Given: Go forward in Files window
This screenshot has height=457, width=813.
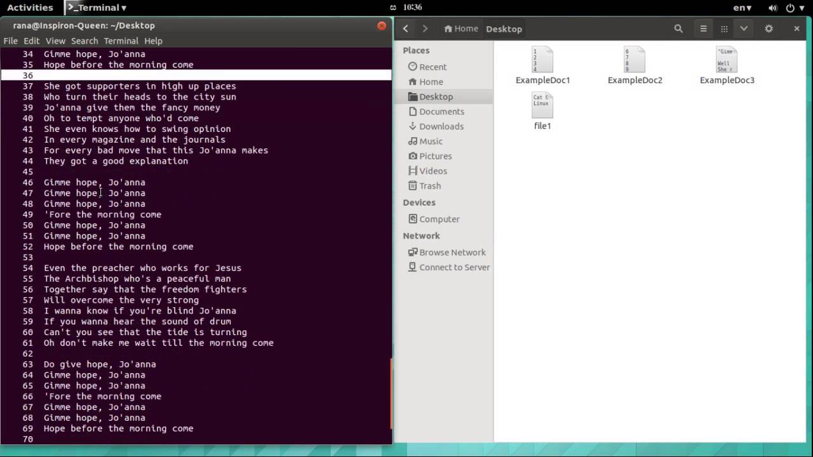Looking at the screenshot, I should pos(425,29).
